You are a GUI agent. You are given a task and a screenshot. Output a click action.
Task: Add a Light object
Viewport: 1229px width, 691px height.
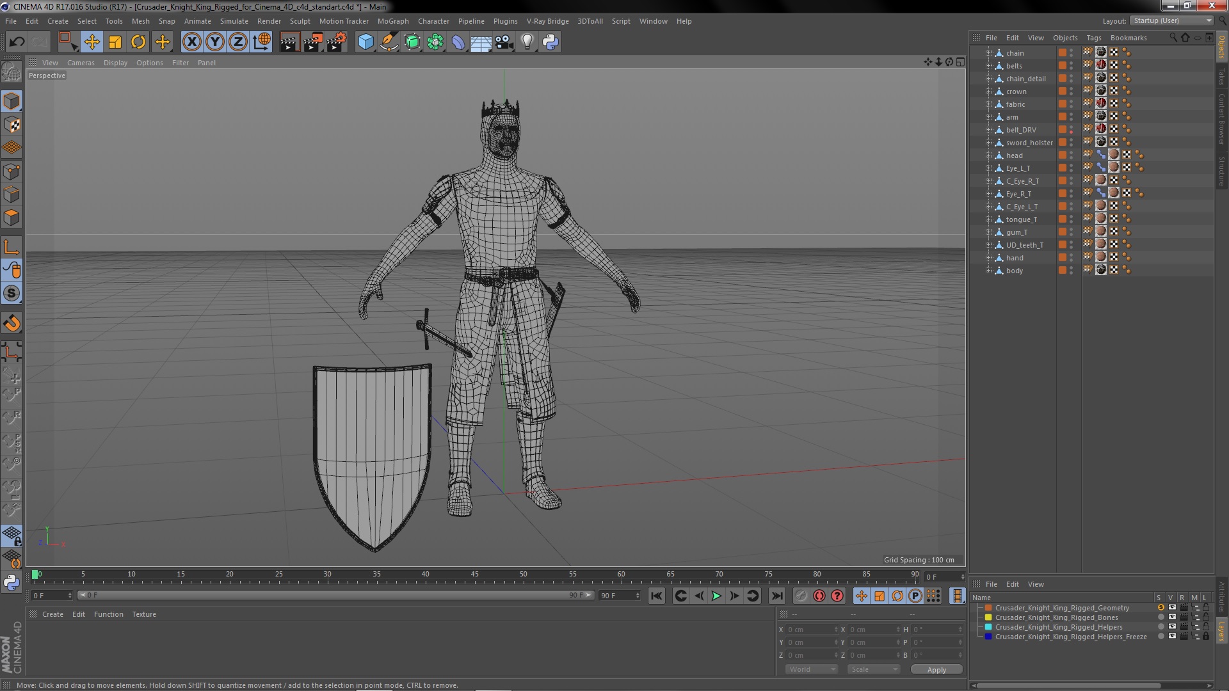(527, 42)
